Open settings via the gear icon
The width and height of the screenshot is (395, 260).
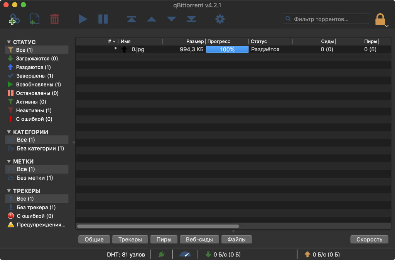click(220, 19)
